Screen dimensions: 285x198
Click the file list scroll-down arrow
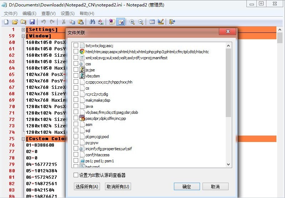229,164
